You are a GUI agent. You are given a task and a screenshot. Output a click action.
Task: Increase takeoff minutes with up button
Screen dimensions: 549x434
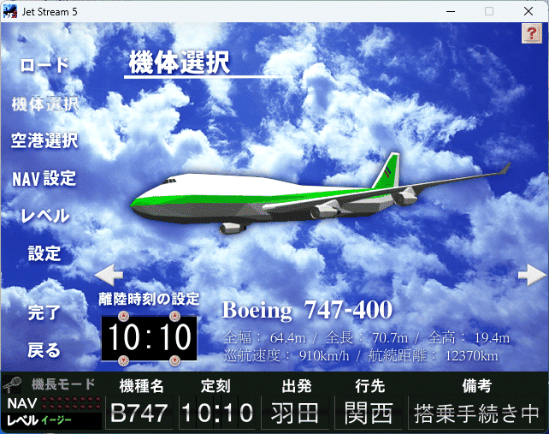pos(174,316)
